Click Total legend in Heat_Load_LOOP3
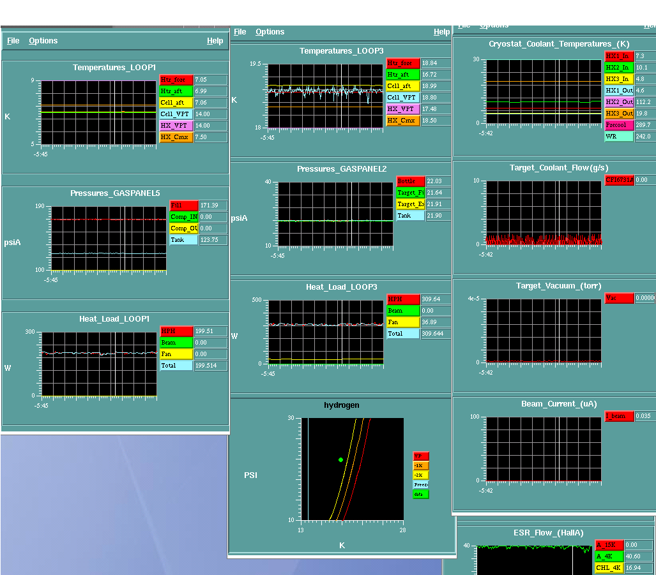 (403, 334)
